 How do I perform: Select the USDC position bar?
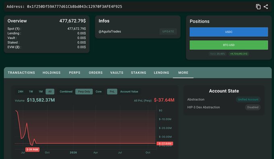coord(229,32)
